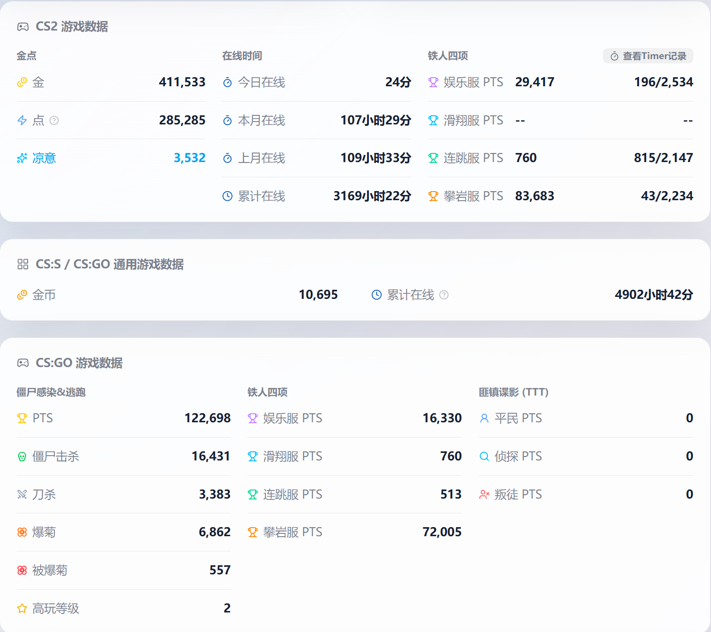Click the blue trophy beside CS2 滑翔服 PTS
This screenshot has width=711, height=632.
point(433,120)
